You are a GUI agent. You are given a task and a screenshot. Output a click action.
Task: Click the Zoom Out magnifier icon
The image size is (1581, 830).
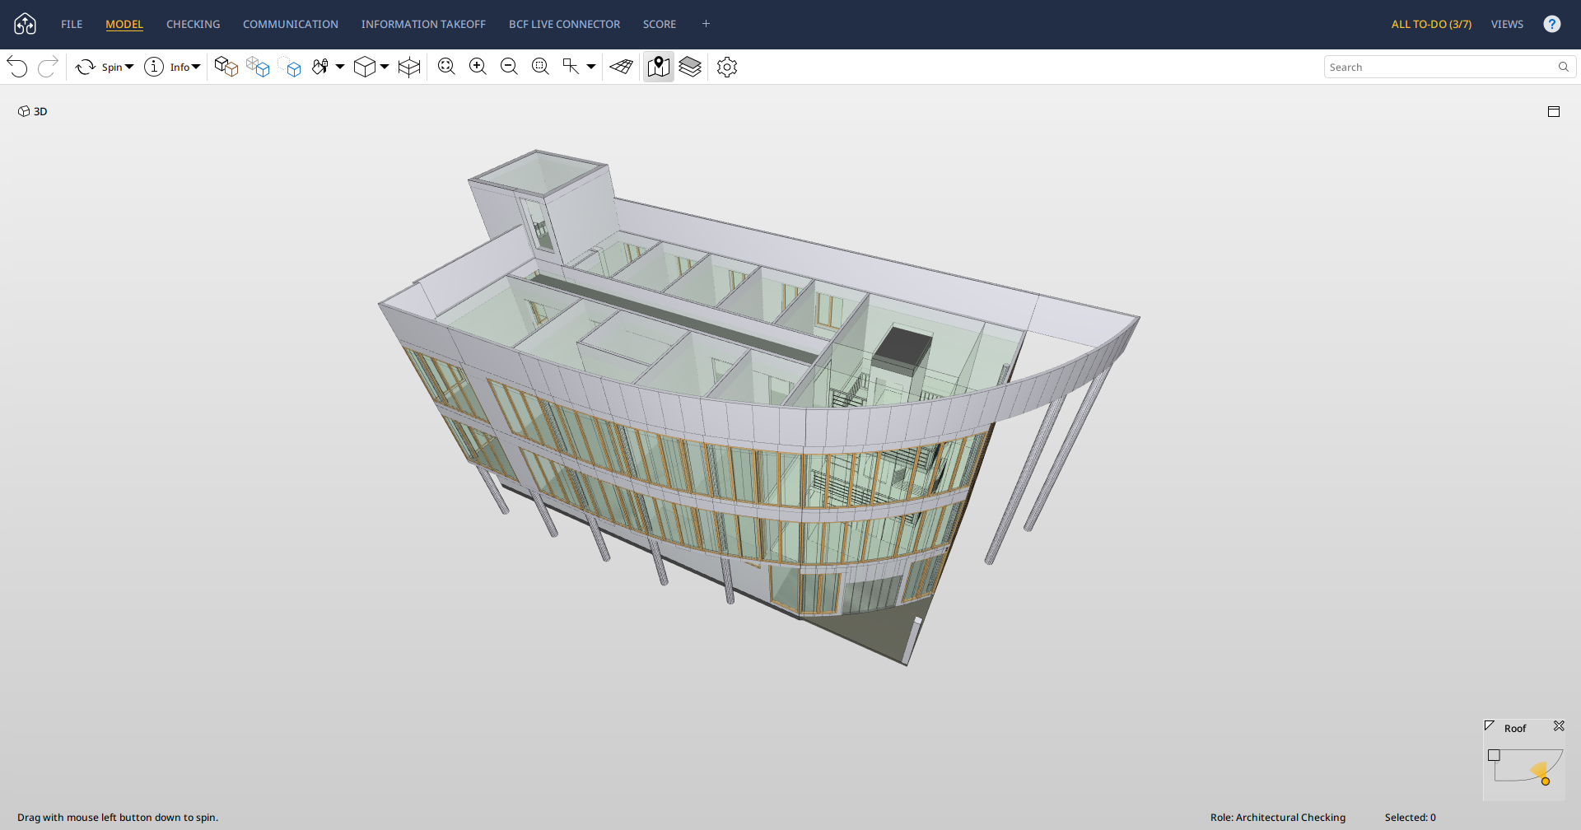(509, 67)
